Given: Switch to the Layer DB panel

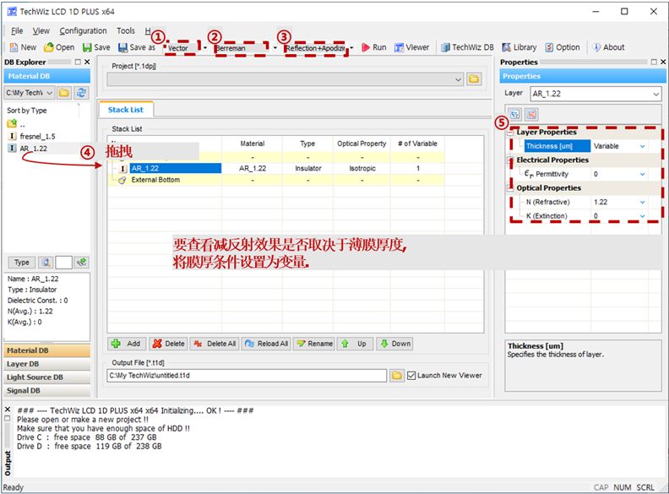Looking at the screenshot, I should pyautogui.click(x=47, y=364).
